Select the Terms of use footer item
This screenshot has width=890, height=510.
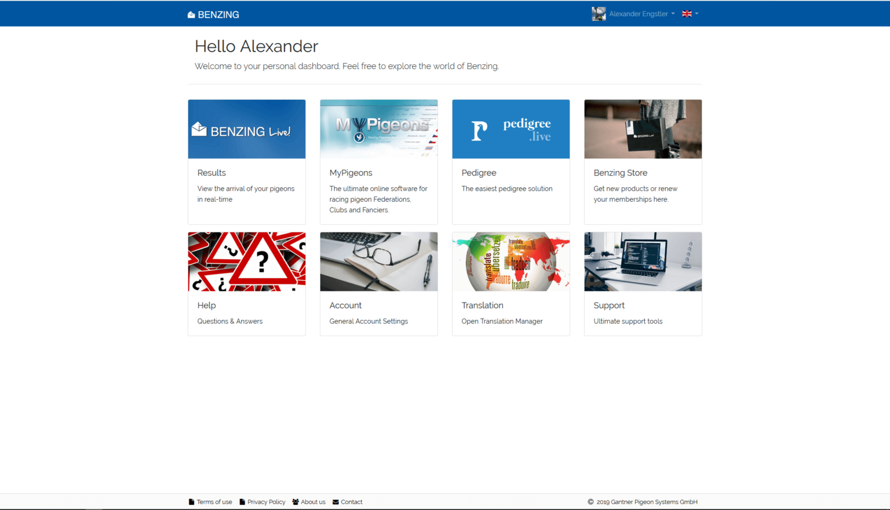(214, 502)
